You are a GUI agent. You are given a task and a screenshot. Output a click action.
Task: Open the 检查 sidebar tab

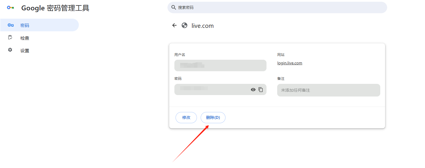point(39,38)
